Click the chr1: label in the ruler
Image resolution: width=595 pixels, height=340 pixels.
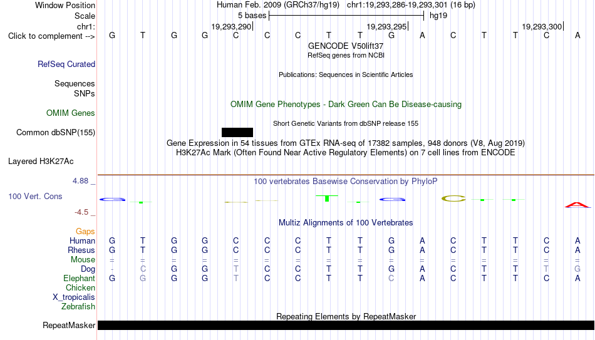86,26
